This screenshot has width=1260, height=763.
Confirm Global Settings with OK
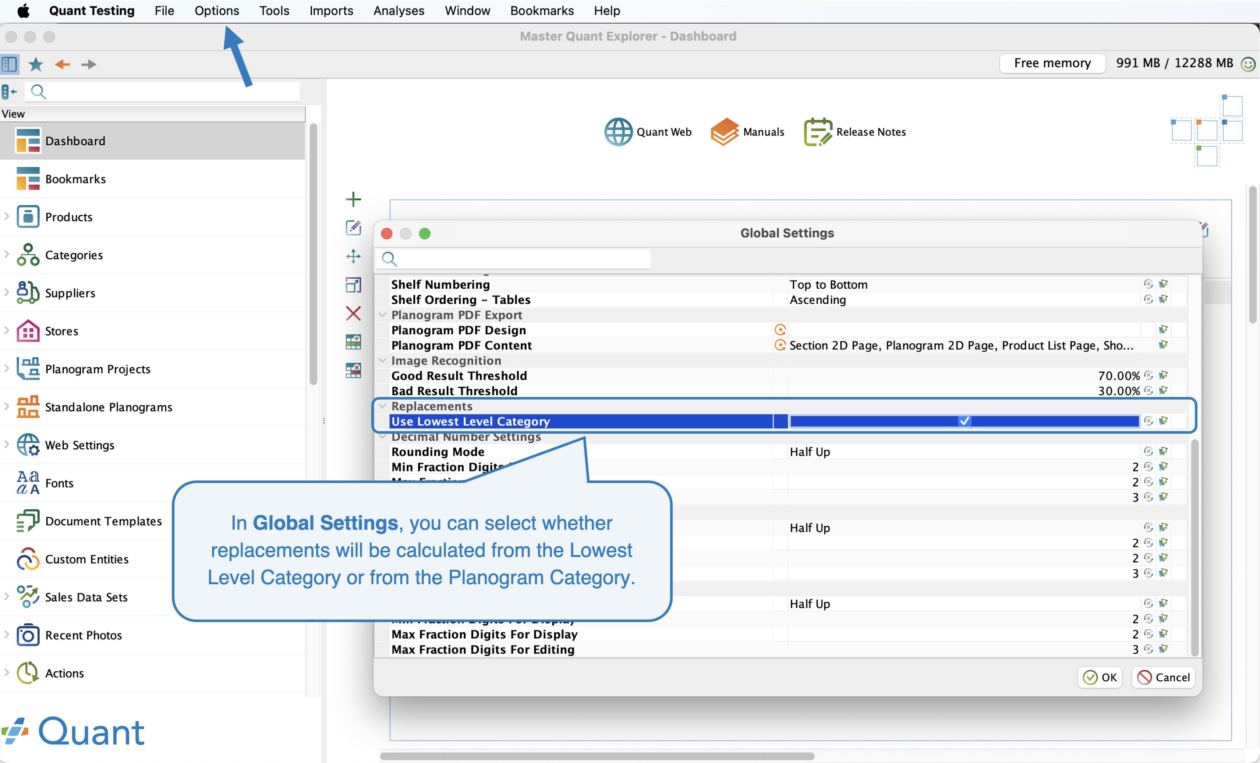pyautogui.click(x=1100, y=677)
